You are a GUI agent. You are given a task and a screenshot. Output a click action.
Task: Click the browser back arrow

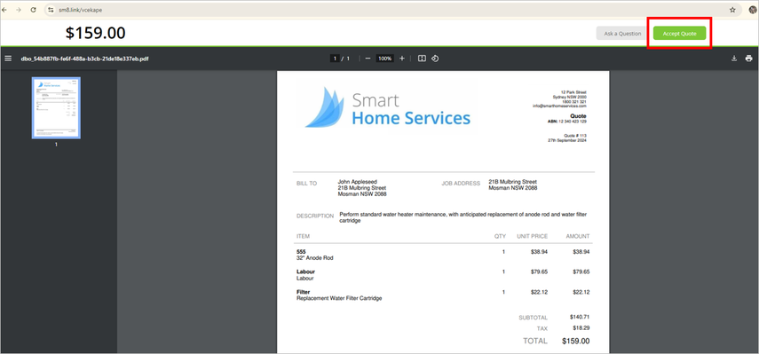click(4, 10)
